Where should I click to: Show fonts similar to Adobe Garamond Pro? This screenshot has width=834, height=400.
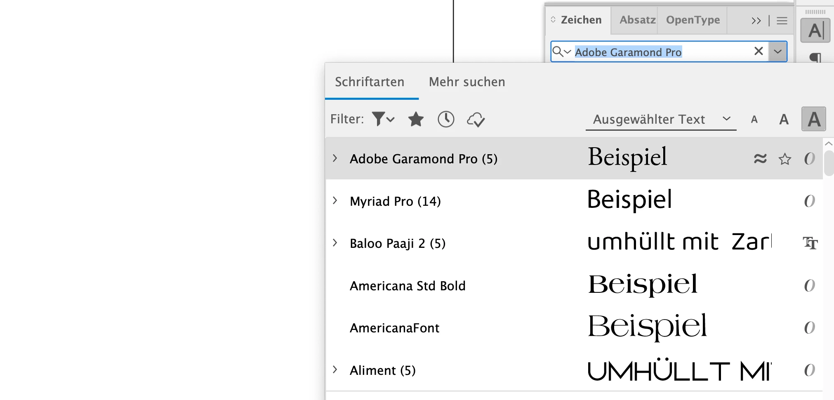click(x=760, y=158)
